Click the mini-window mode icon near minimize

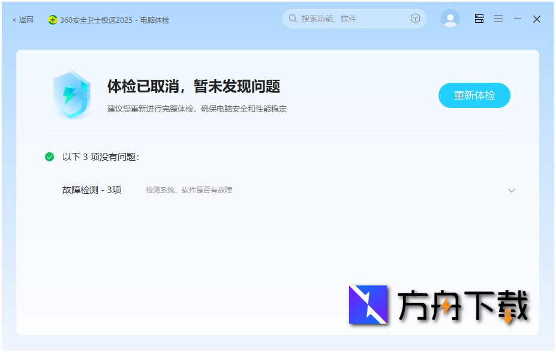tap(479, 19)
